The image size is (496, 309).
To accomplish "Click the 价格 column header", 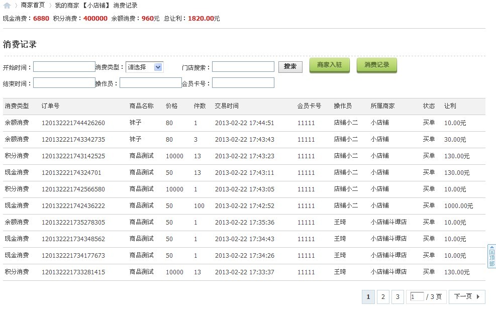I will pyautogui.click(x=172, y=106).
